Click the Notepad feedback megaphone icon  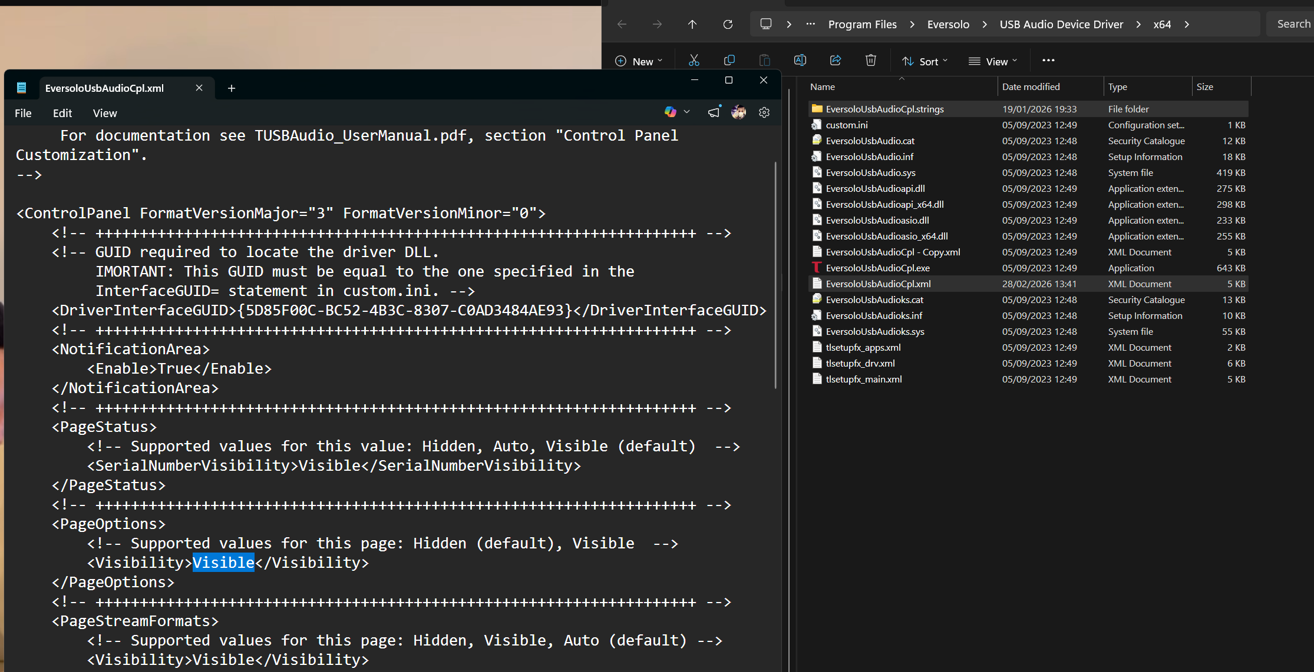click(x=714, y=112)
